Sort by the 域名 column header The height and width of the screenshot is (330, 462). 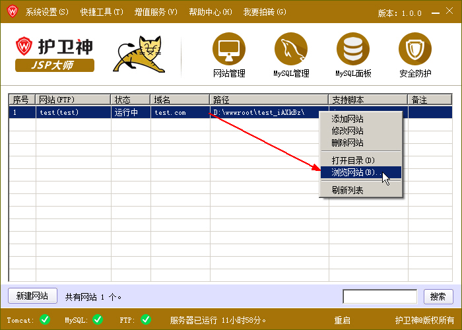(180, 100)
